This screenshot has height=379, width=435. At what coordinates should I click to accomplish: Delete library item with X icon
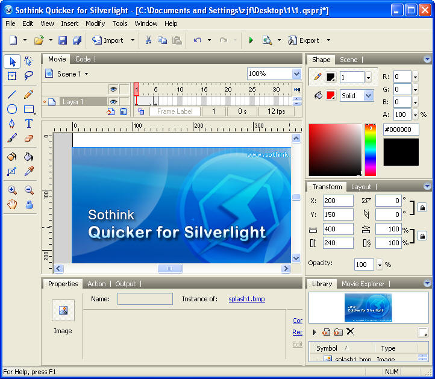[351, 331]
